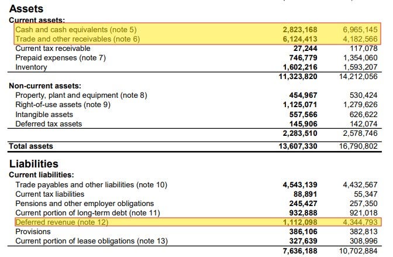Click cash value 2,823,168
Viewport: 393px width, 257px height.
300,30
